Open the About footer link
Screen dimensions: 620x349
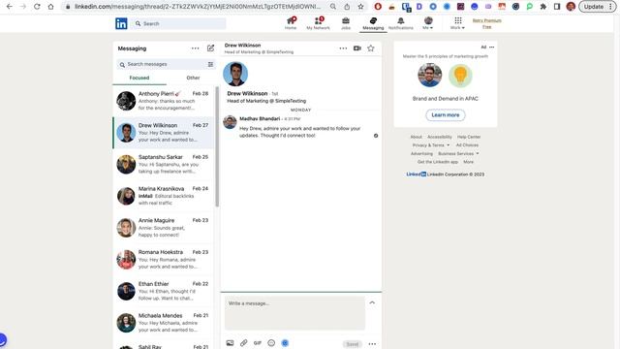click(x=416, y=137)
